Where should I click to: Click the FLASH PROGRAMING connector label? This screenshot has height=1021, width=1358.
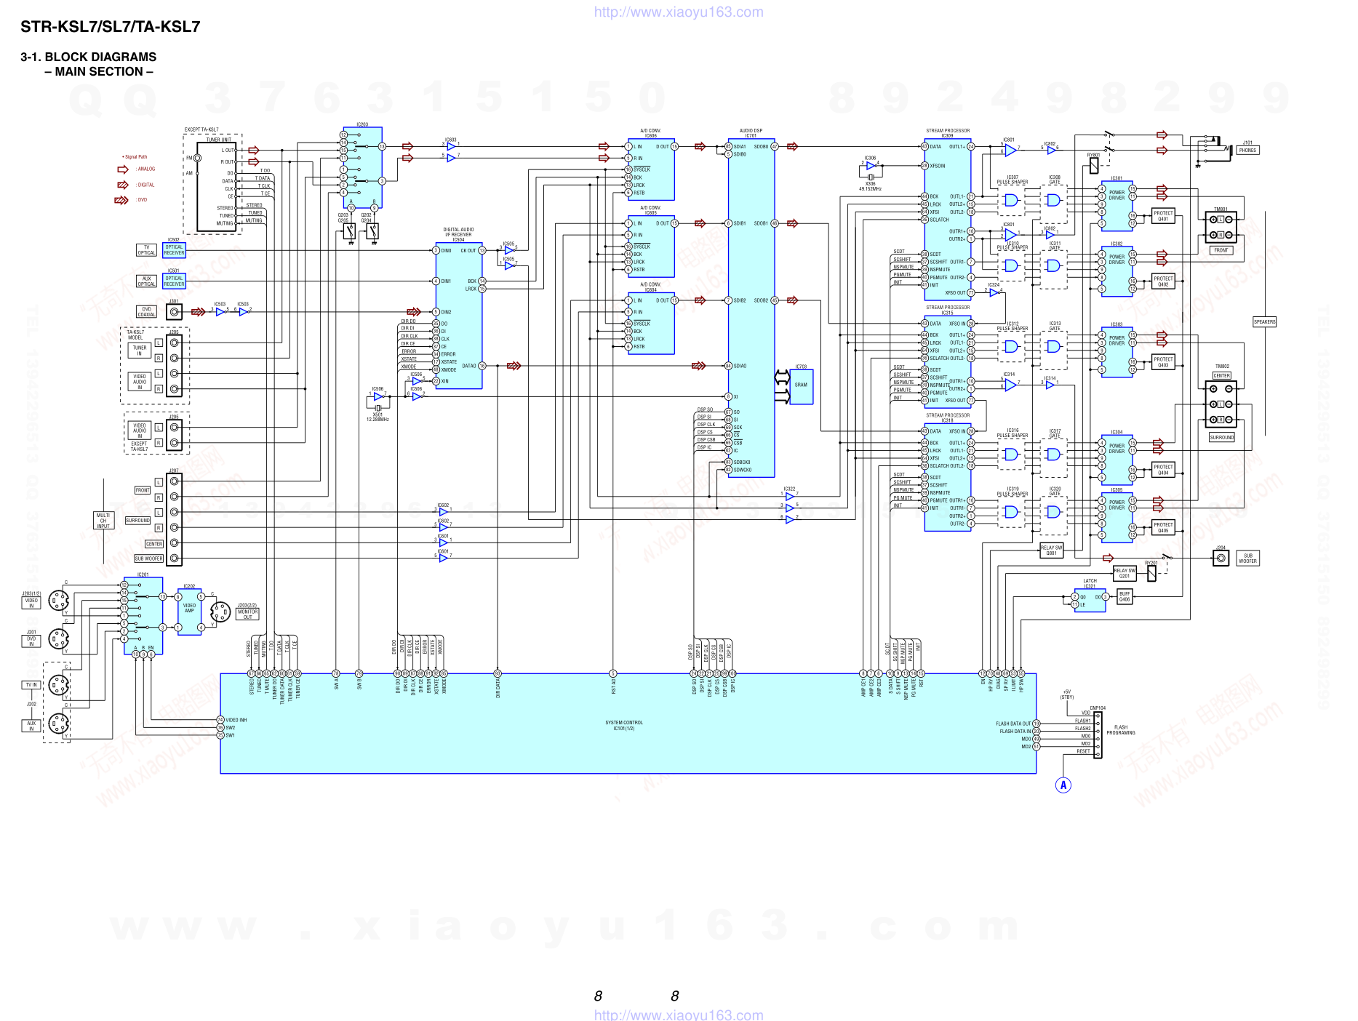(x=1121, y=730)
